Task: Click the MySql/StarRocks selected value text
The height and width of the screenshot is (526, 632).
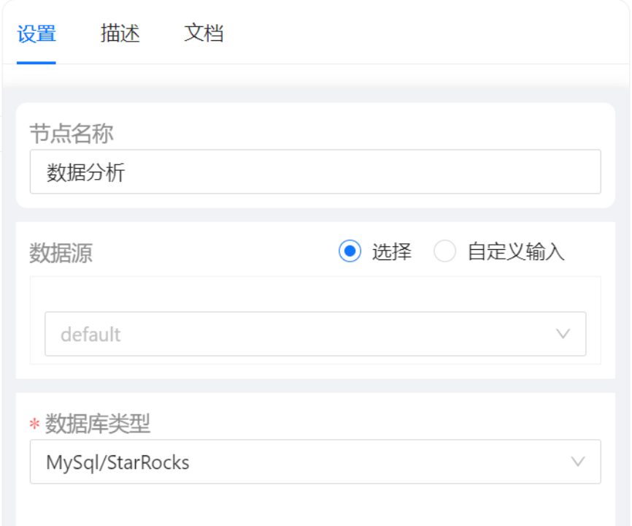Action: [x=117, y=462]
